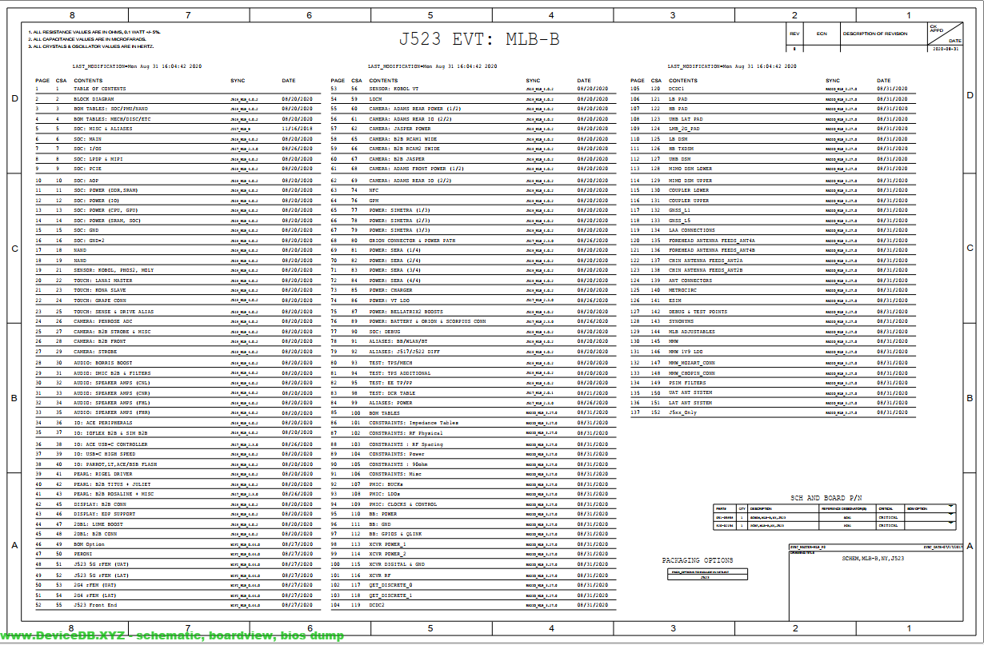The width and height of the screenshot is (984, 645).
Task: Click the 'IO: ACE PERIPHERALS' entry
Action: click(x=103, y=422)
